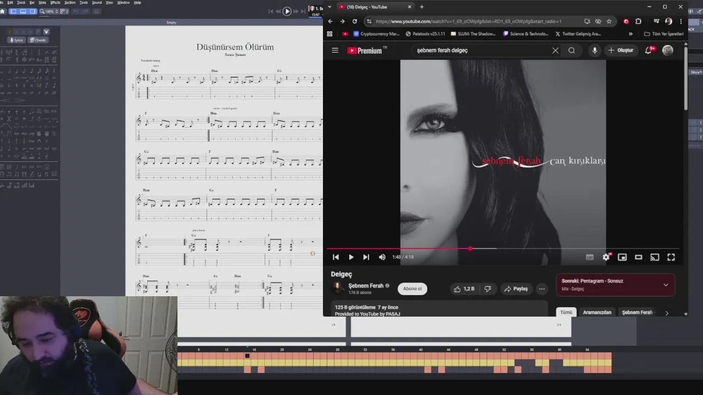Screen dimensions: 703x395
Task: Open Sound menu in Guitar Pro
Action: pyautogui.click(x=97, y=2)
